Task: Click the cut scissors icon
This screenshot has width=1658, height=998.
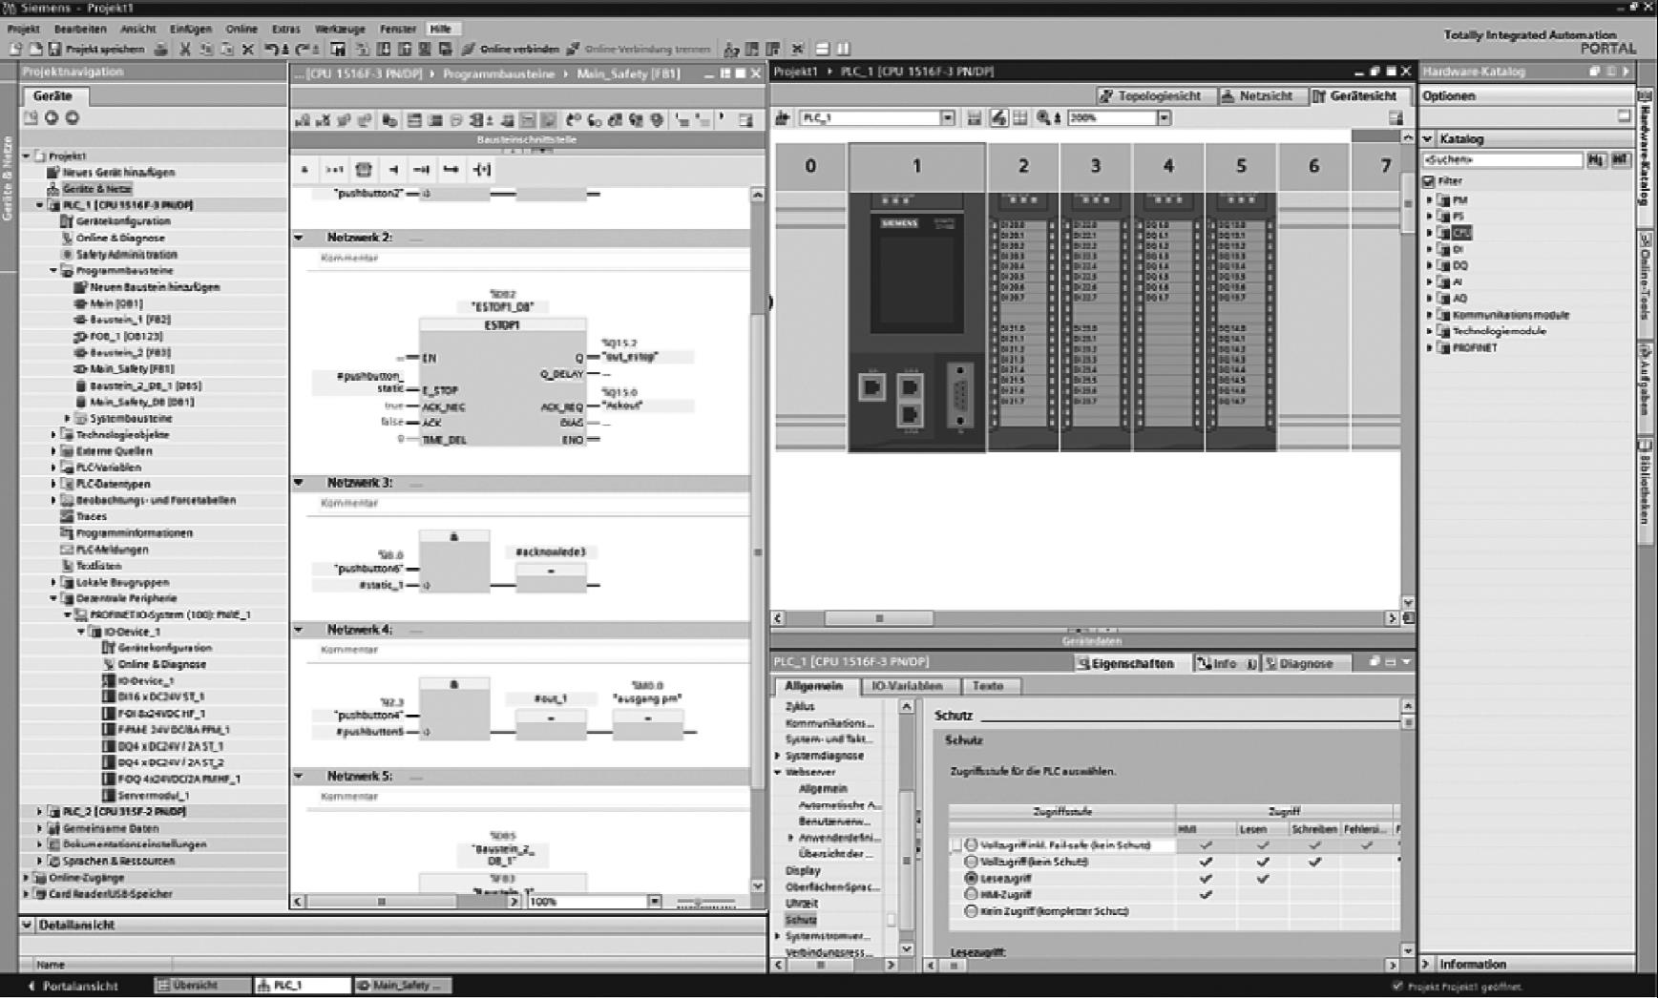Action: pos(185,49)
